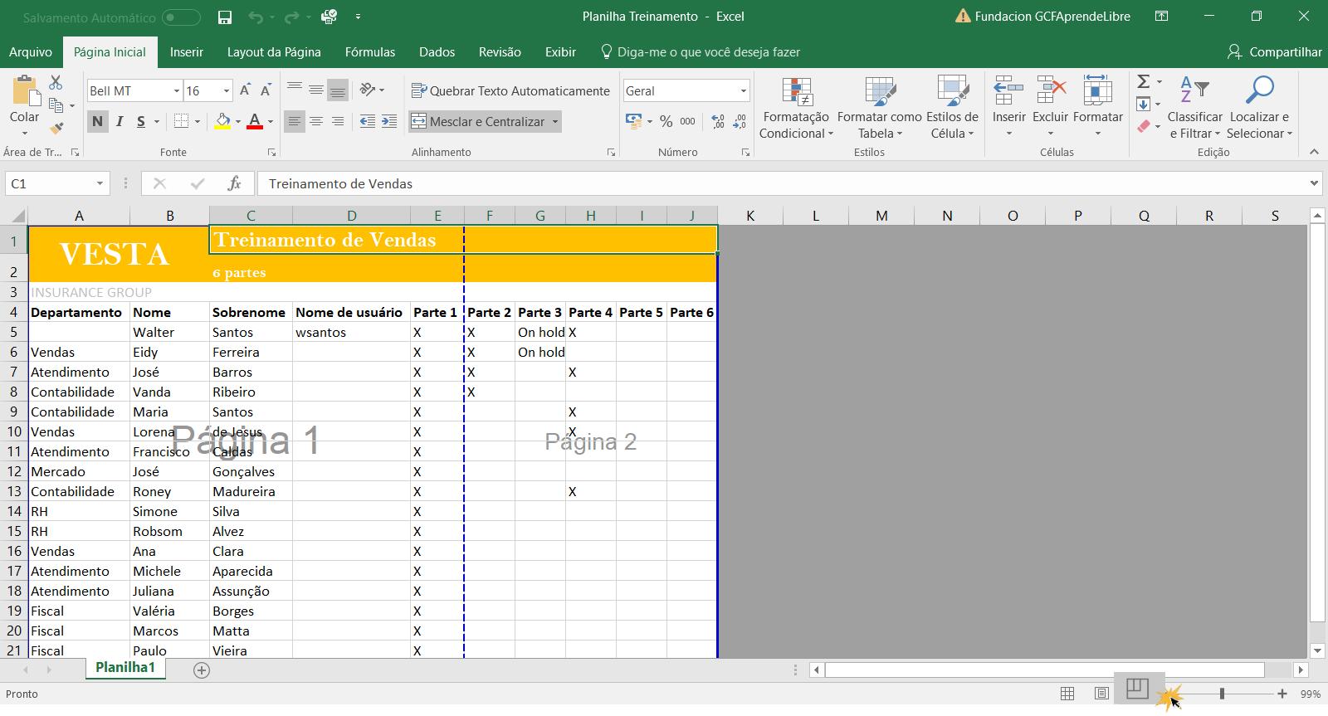Open Formatar como Tabela gallery
This screenshot has height=716, width=1328.
879,109
